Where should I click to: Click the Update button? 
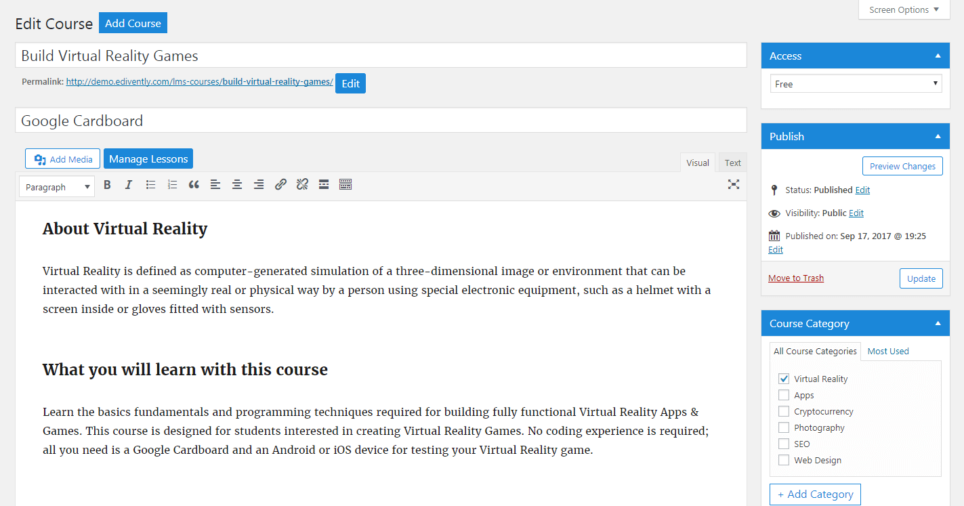coord(921,278)
